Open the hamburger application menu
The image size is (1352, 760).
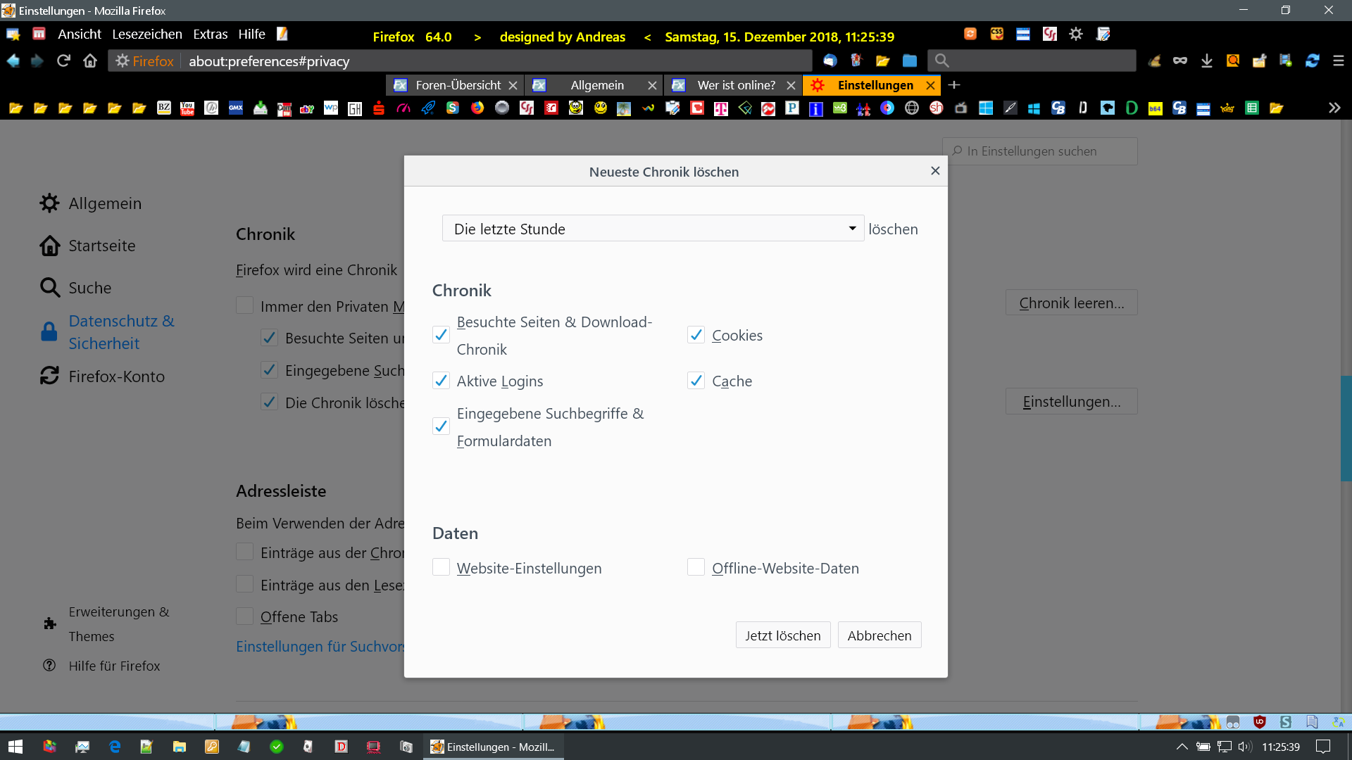1338,61
